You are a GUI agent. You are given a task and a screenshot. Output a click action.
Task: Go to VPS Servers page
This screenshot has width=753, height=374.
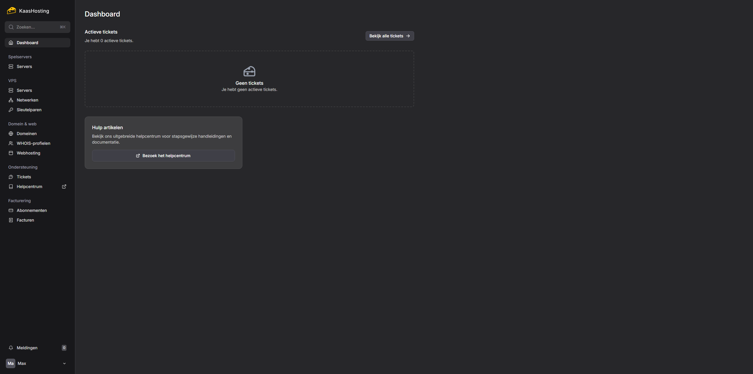pyautogui.click(x=24, y=90)
